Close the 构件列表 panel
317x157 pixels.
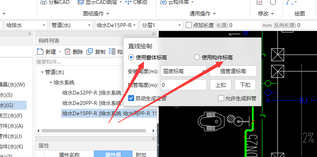(x=154, y=34)
